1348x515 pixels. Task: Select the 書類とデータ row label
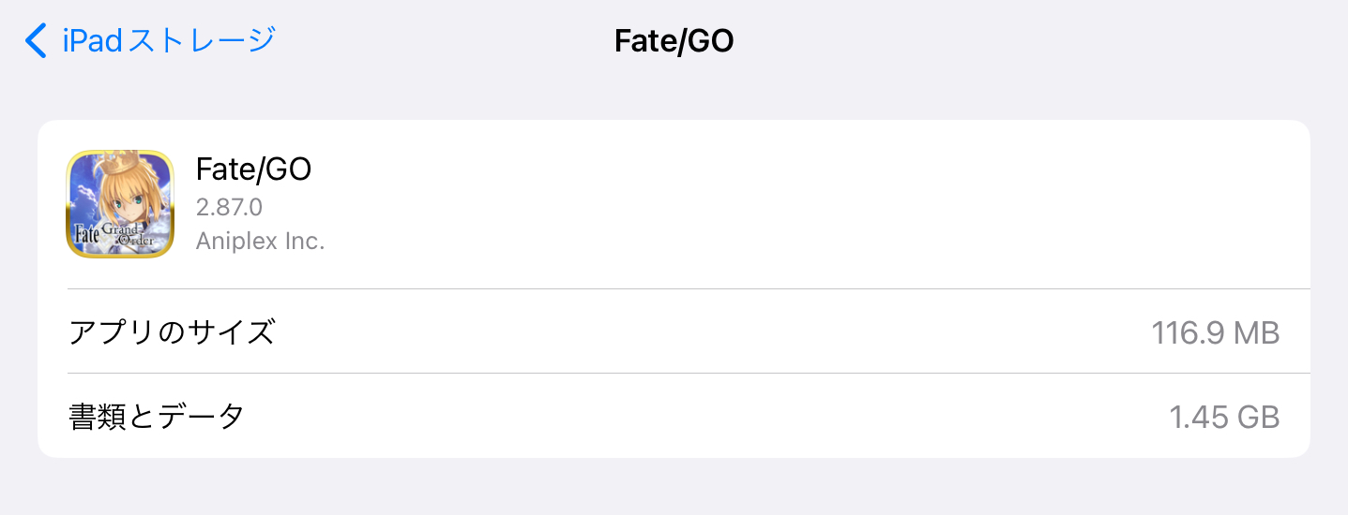[157, 416]
